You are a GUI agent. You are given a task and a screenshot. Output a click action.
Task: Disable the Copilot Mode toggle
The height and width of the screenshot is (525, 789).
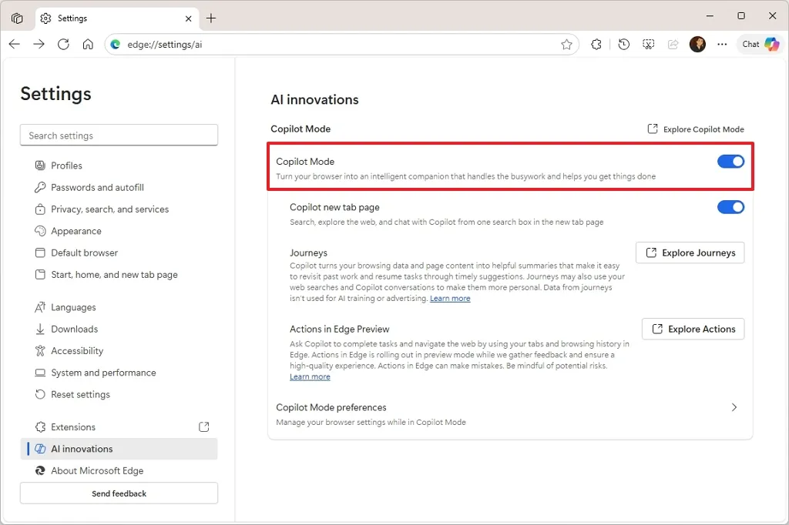click(x=729, y=162)
